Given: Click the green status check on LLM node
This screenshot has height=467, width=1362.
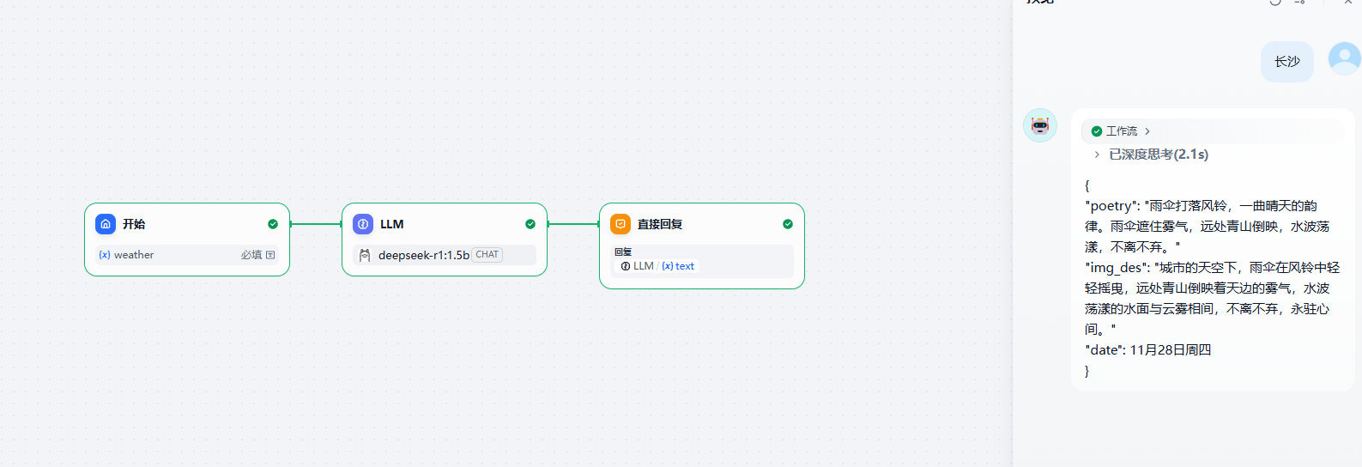Looking at the screenshot, I should coord(530,224).
